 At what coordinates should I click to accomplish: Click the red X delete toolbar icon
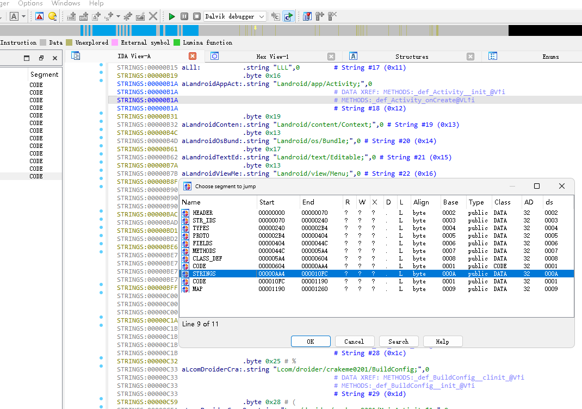tap(153, 16)
